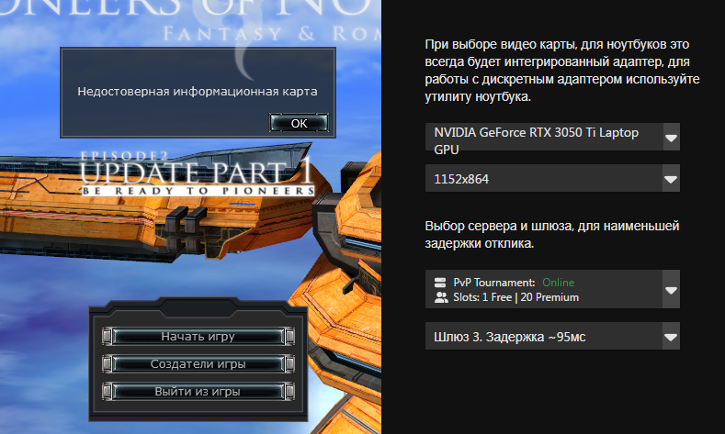
Task: Click the server stack icon beside PvP Tournament
Action: point(440,282)
